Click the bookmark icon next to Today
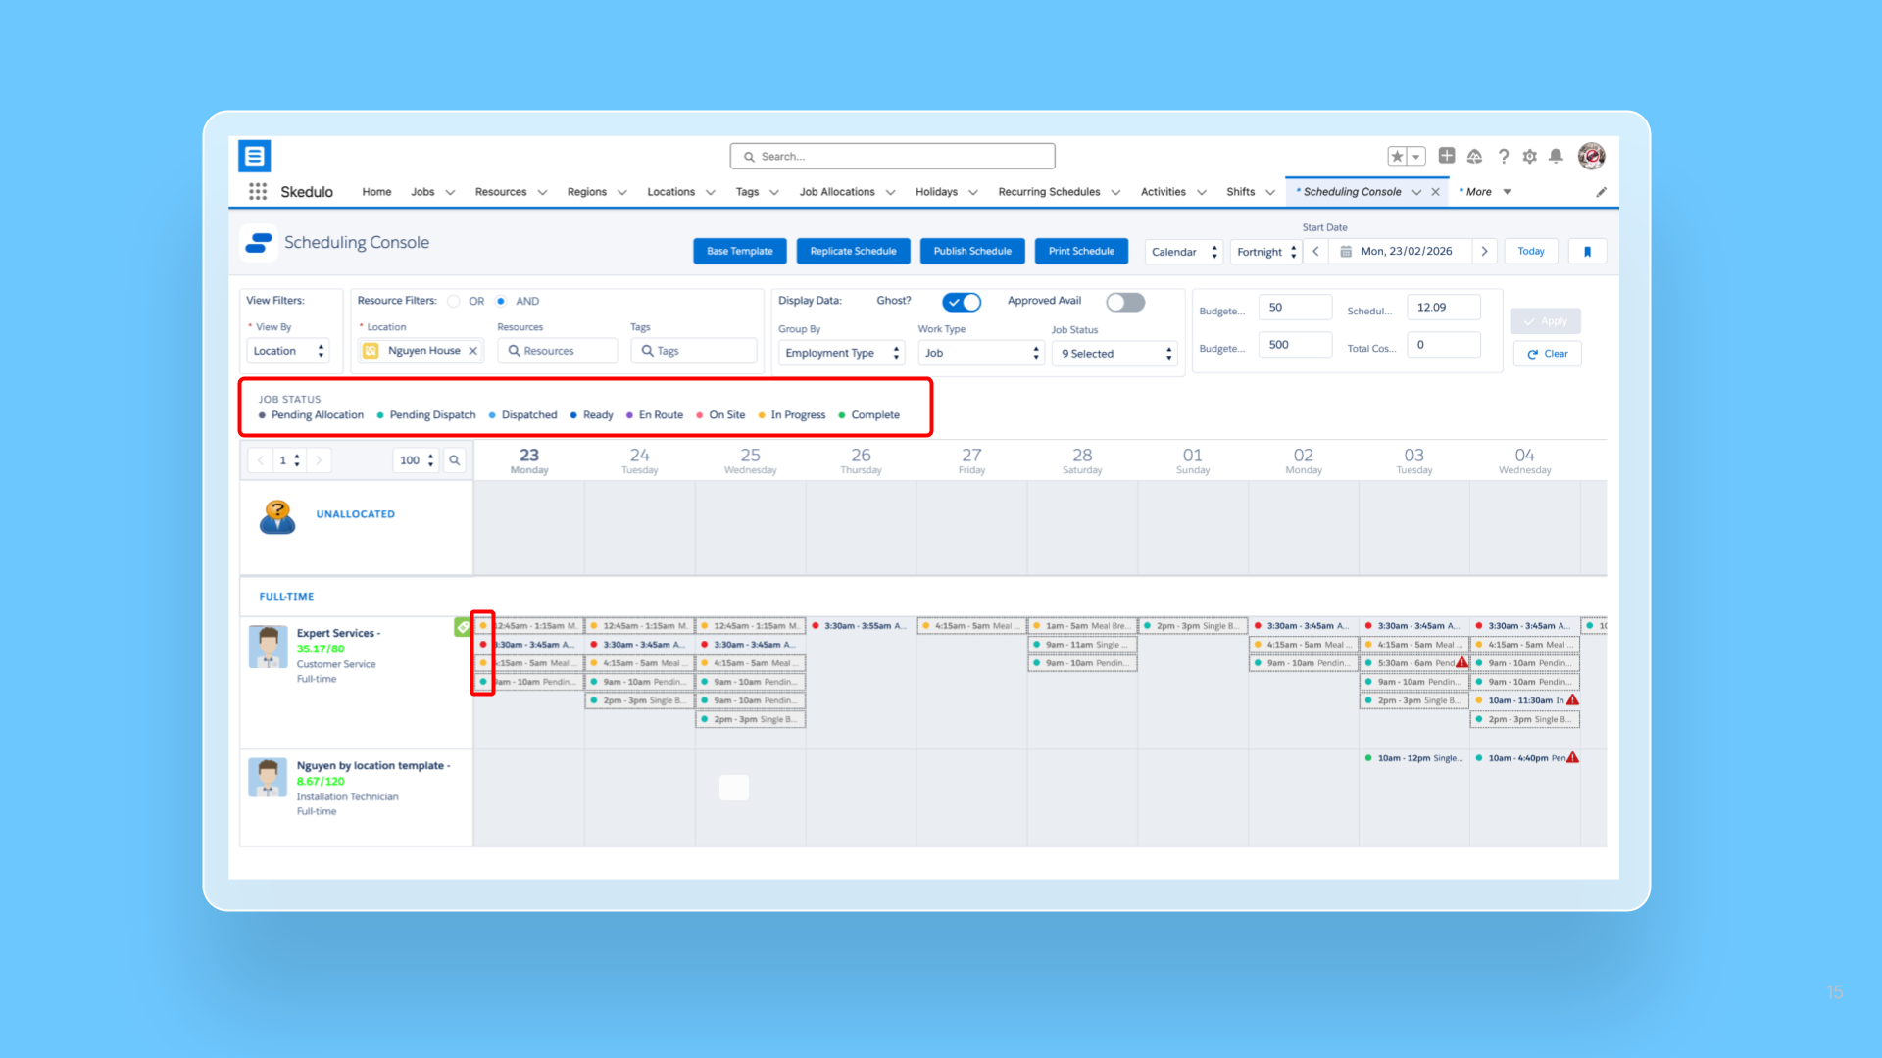 click(1587, 252)
